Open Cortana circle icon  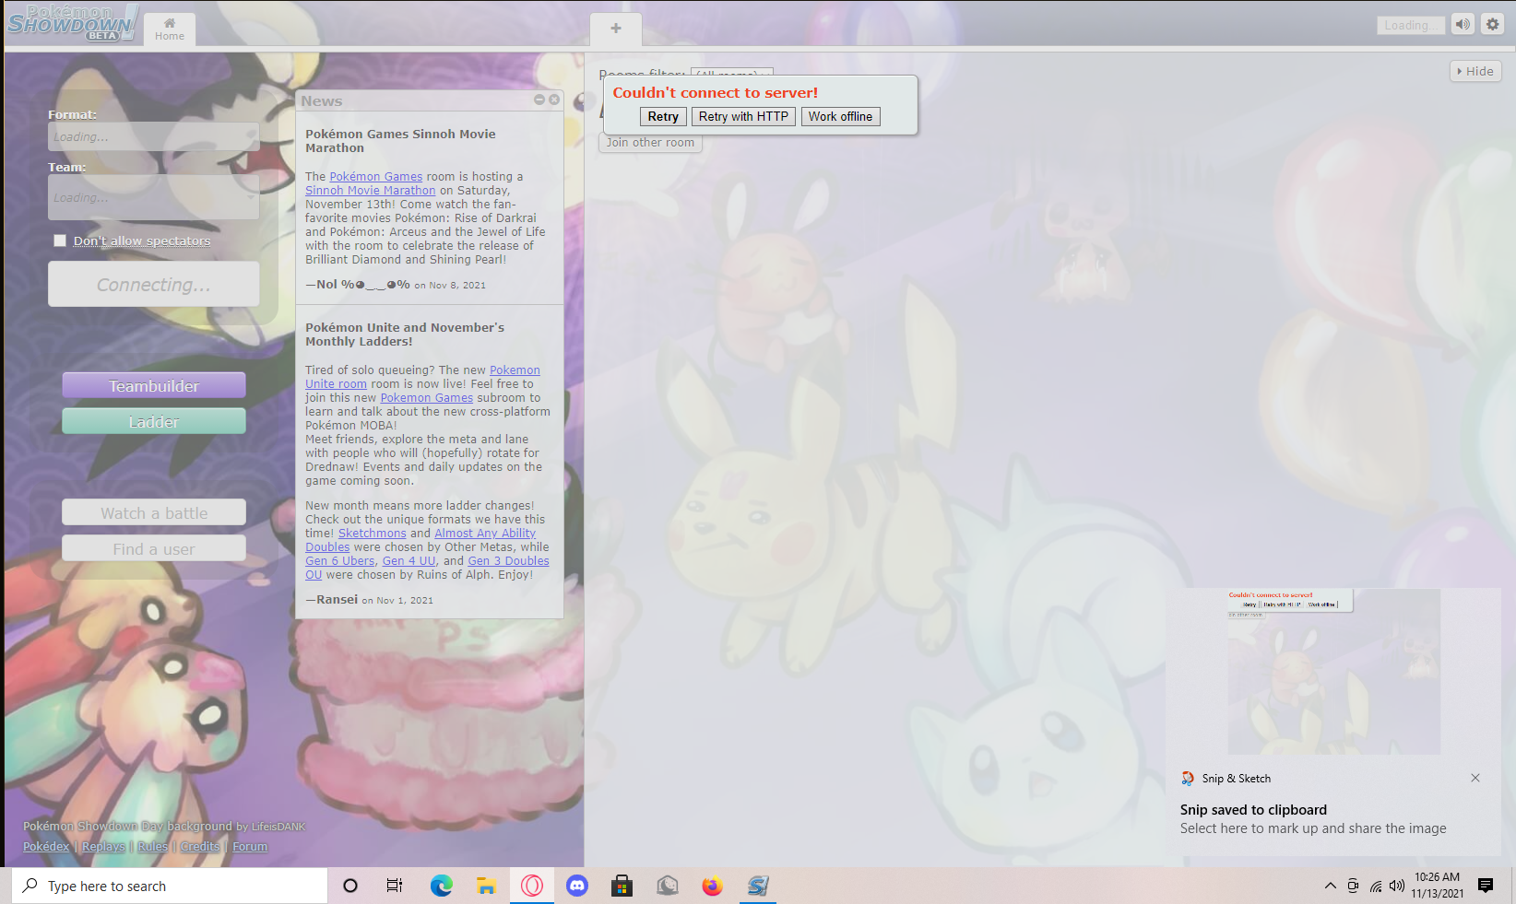click(x=350, y=886)
